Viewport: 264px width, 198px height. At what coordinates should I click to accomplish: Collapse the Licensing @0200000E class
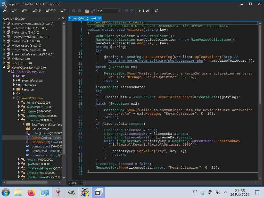coord(19,120)
